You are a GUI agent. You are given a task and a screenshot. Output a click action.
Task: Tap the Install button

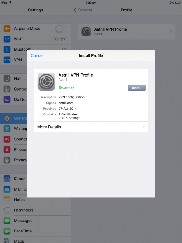pyautogui.click(x=137, y=88)
